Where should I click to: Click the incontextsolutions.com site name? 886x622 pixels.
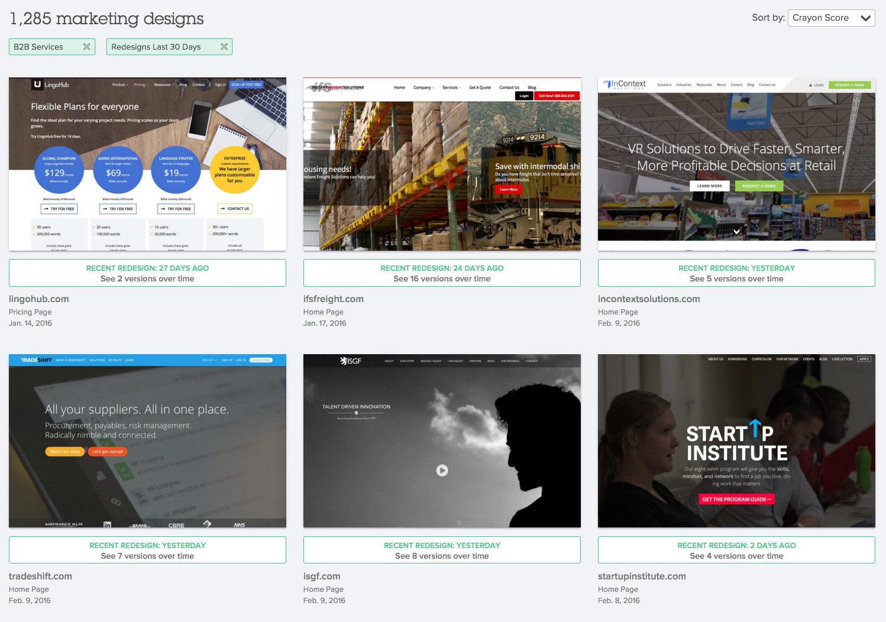click(x=649, y=299)
